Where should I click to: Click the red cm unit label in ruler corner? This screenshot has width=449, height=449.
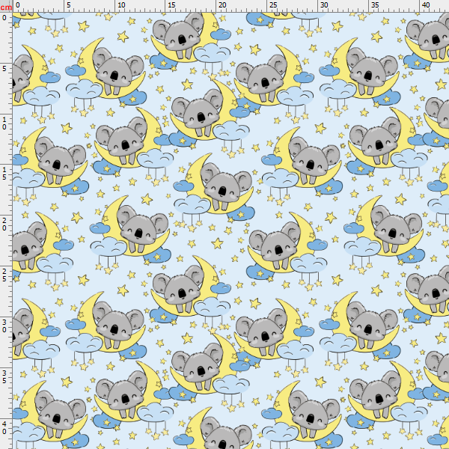coord(6,7)
